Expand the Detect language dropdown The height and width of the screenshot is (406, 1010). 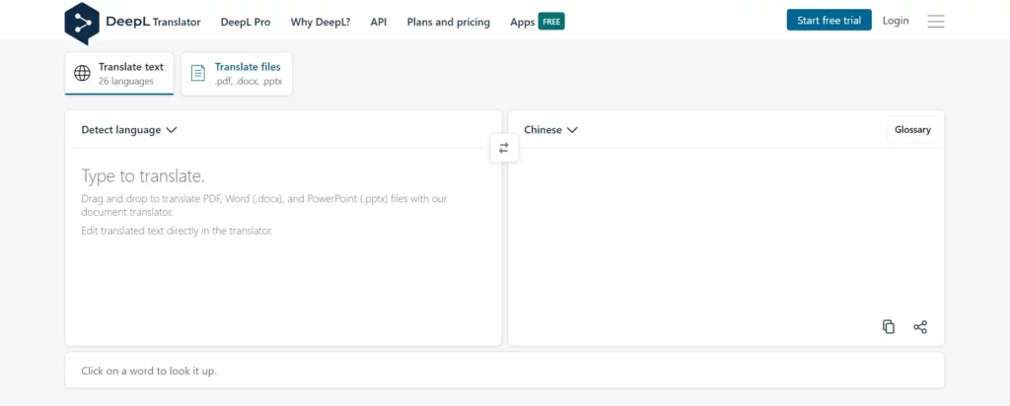[x=129, y=129]
